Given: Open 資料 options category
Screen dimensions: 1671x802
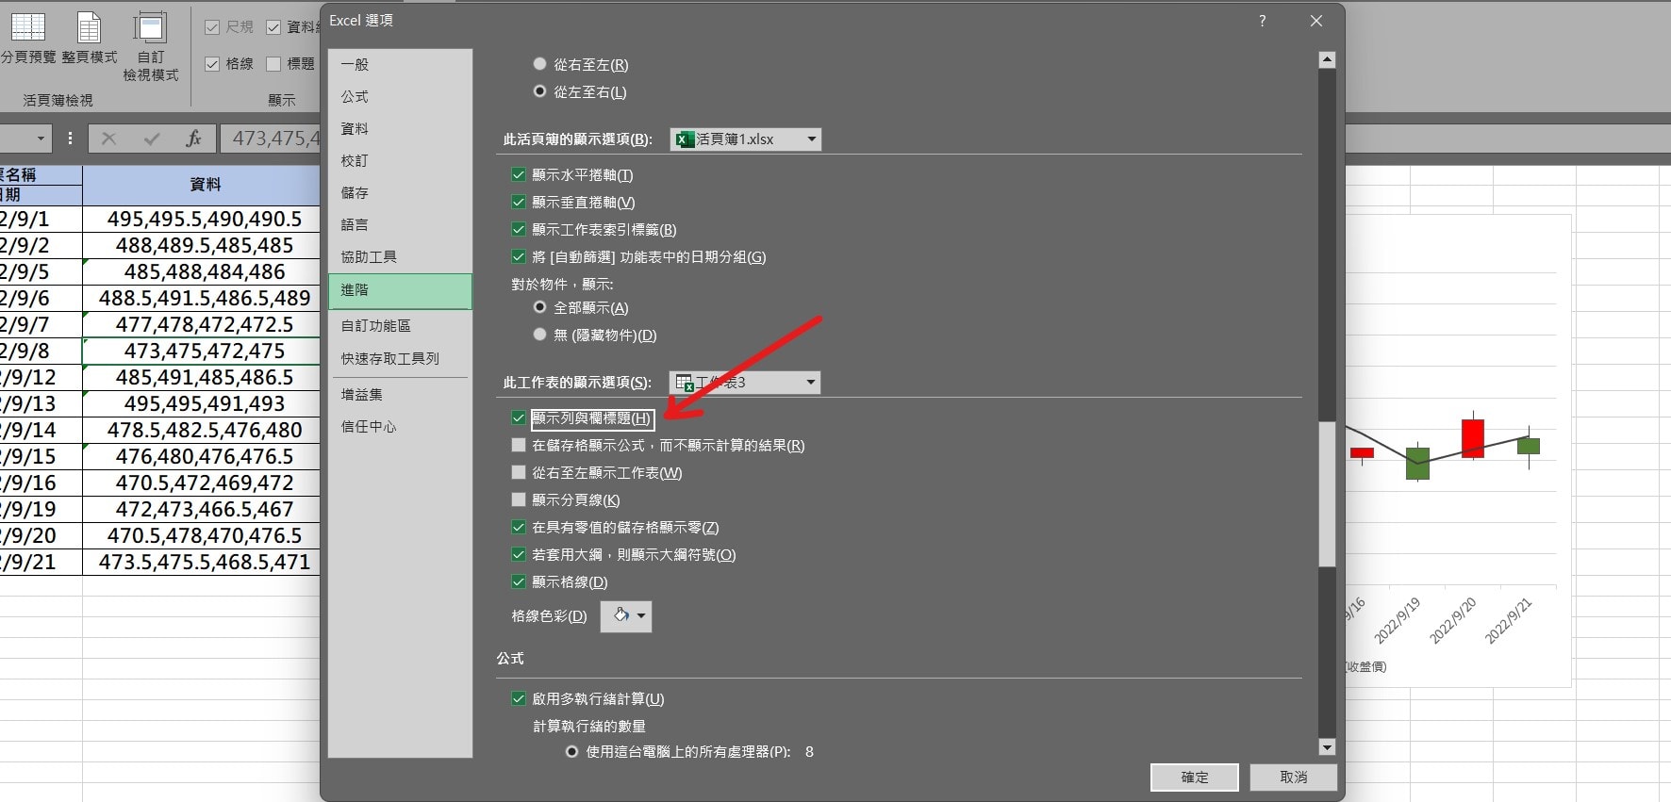Looking at the screenshot, I should (400, 128).
